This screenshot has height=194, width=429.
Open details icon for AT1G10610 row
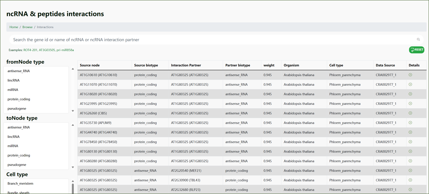pos(410,75)
